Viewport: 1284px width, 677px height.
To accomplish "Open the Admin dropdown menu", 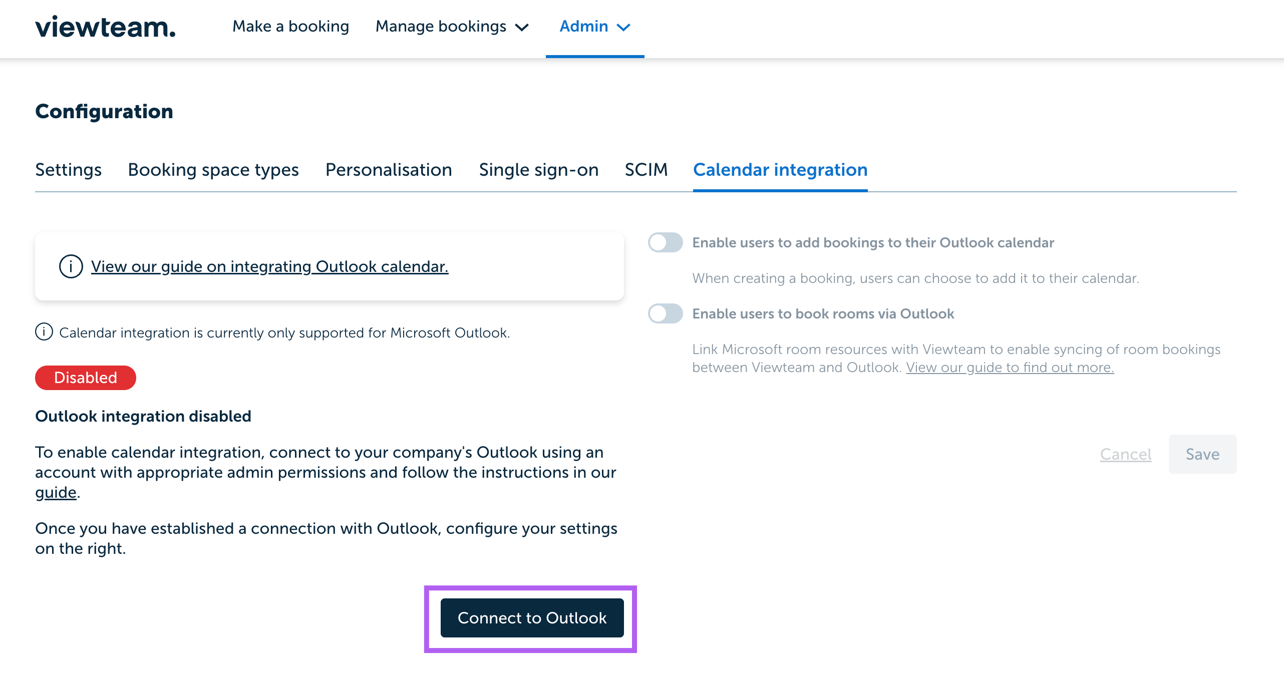I will pyautogui.click(x=595, y=27).
